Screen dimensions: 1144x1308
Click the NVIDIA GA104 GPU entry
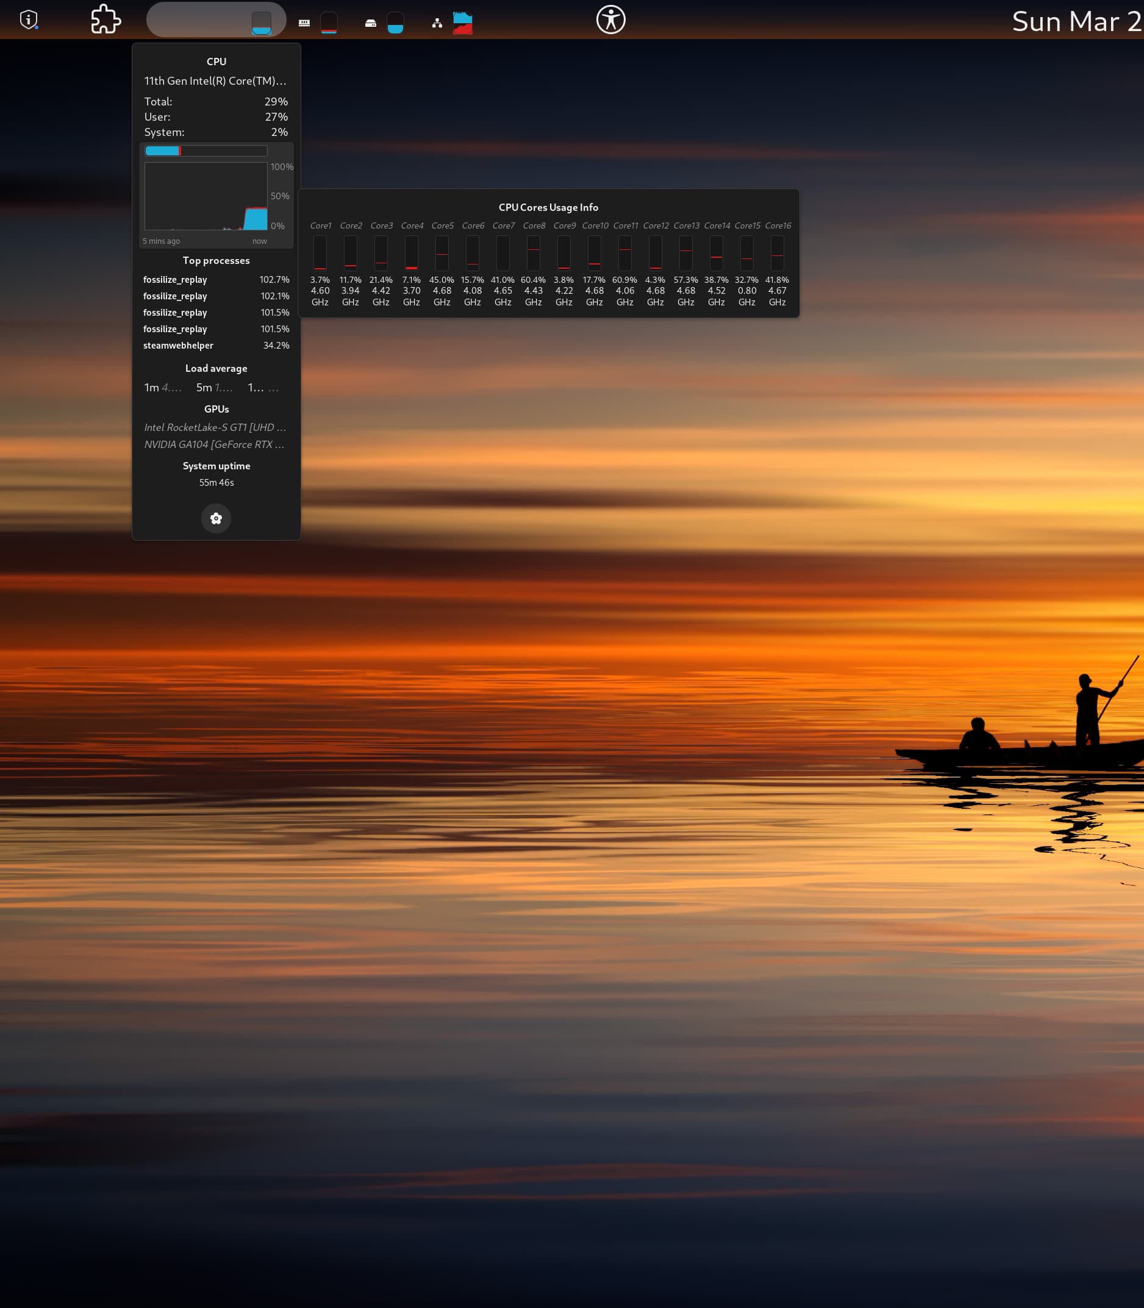(x=215, y=444)
